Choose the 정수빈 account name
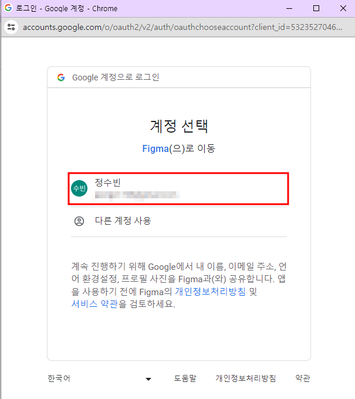Screen dimensions: 355x399 click(x=107, y=182)
